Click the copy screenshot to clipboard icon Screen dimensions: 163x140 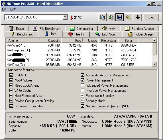click(x=111, y=17)
